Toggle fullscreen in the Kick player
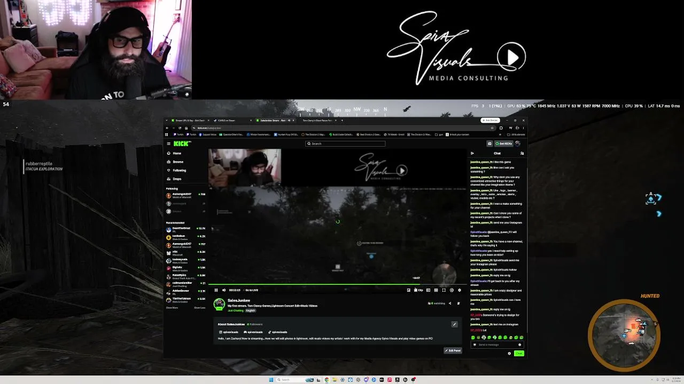Screen dimensions: 684x384 coord(444,290)
